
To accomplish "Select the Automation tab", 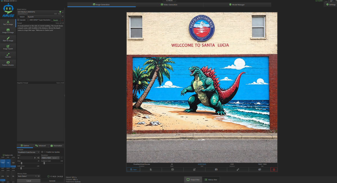I will (x=56, y=146).
